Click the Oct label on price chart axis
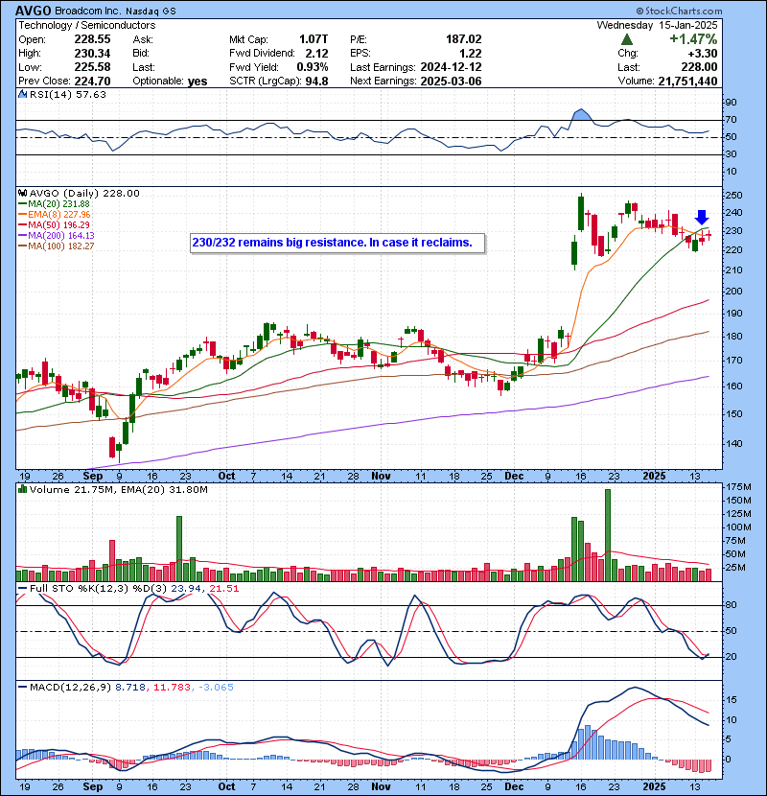 [x=226, y=477]
